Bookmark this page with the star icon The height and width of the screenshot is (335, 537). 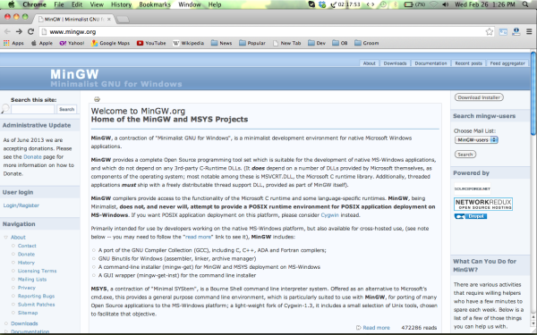[489, 32]
